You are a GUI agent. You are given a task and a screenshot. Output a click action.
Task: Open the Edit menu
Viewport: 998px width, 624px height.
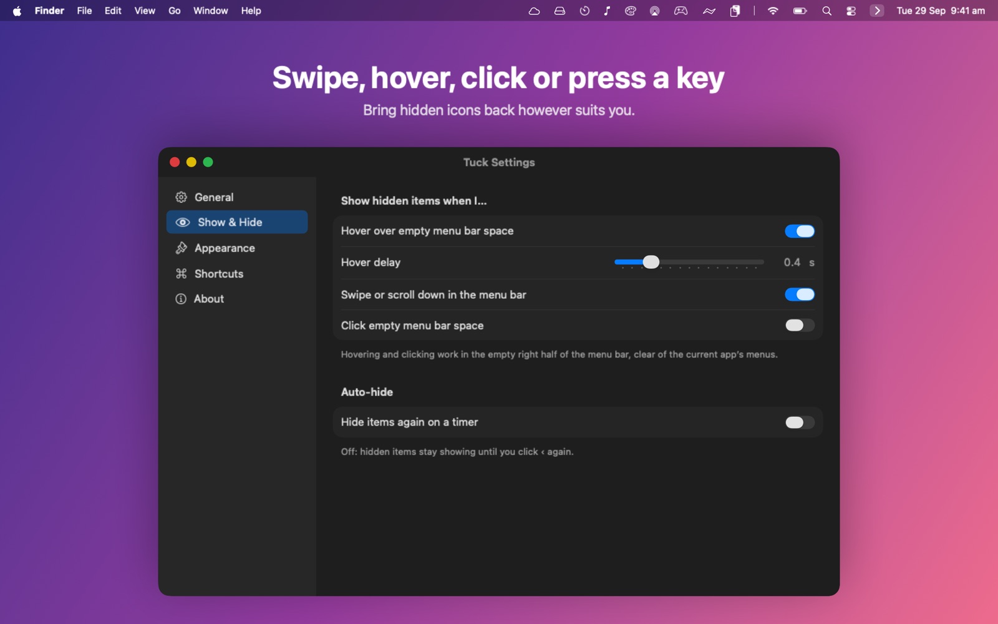coord(113,11)
